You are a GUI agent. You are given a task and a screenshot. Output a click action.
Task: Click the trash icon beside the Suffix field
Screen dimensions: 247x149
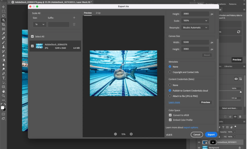(x=74, y=24)
